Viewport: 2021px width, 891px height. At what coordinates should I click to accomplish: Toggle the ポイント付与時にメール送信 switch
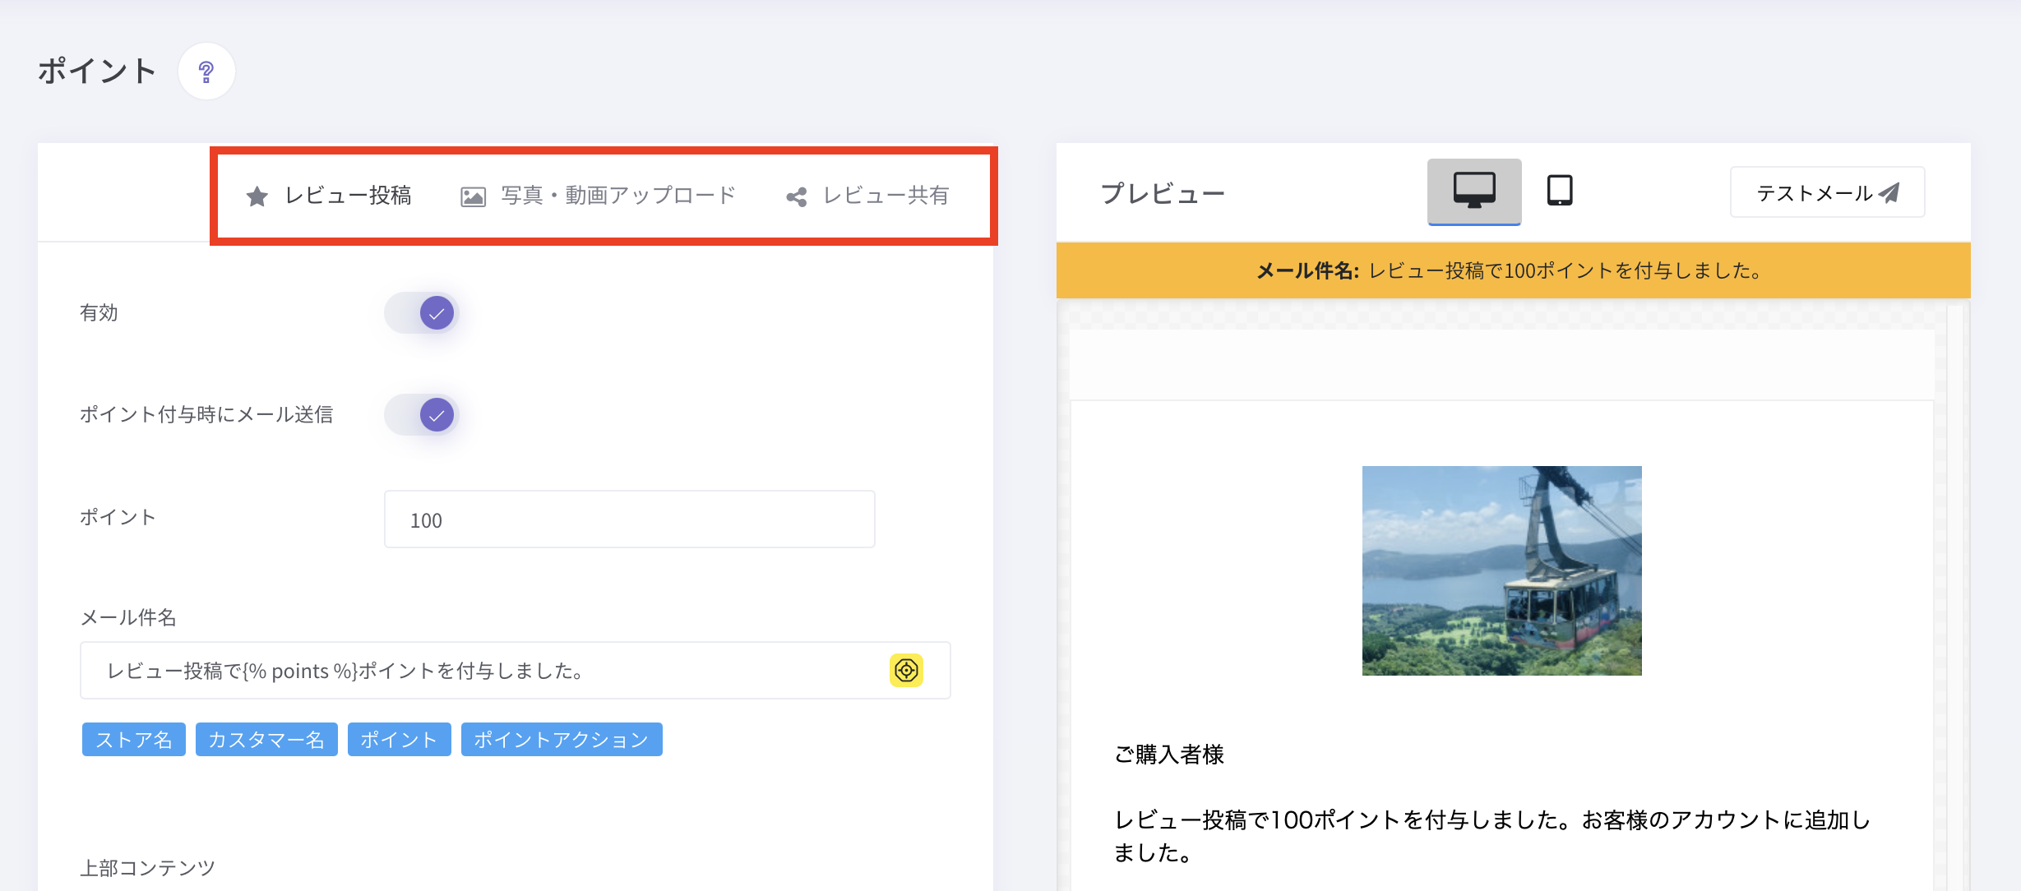pyautogui.click(x=422, y=415)
